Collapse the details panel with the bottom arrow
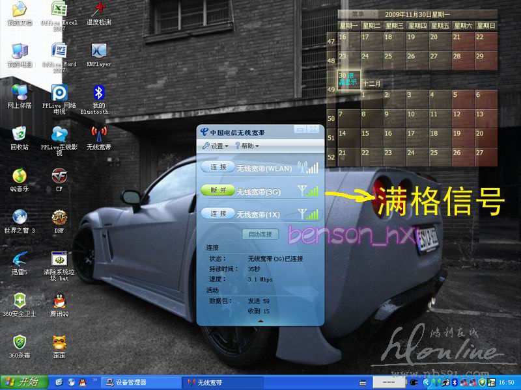This screenshot has height=390, width=521. (260, 320)
